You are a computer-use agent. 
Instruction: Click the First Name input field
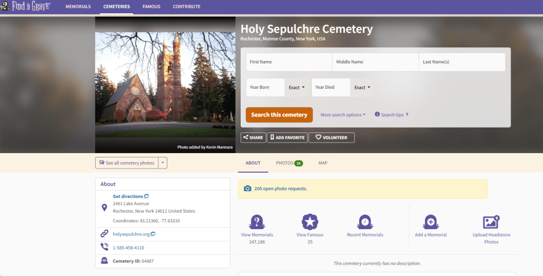coord(289,62)
